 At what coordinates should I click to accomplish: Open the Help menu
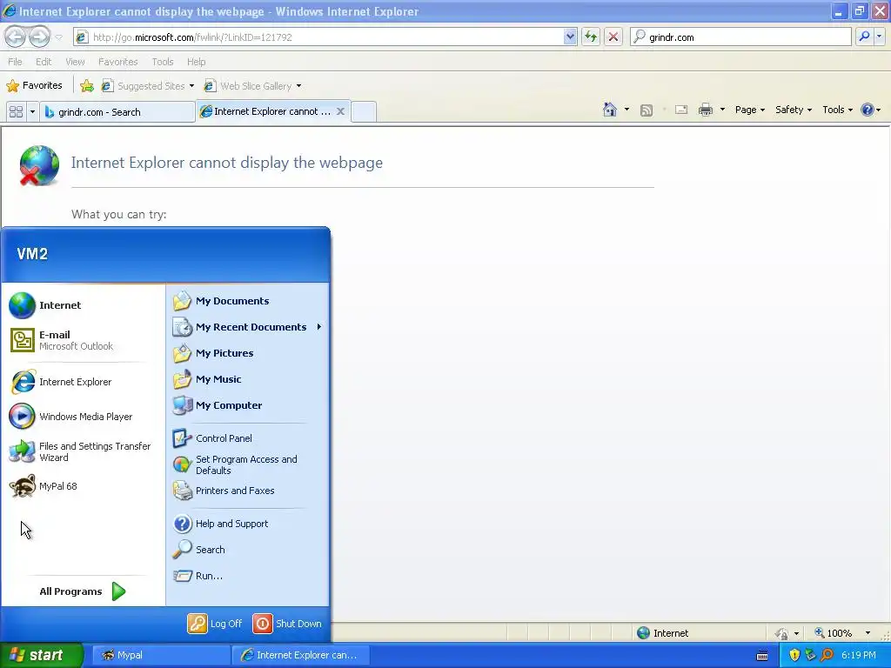tap(196, 62)
